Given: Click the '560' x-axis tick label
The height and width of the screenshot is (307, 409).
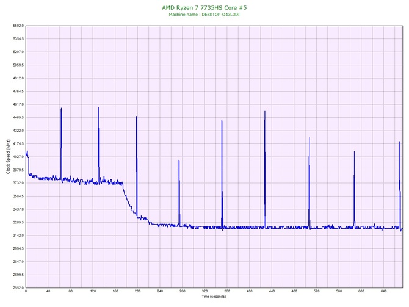Looking at the screenshot, I should (x=339, y=291).
